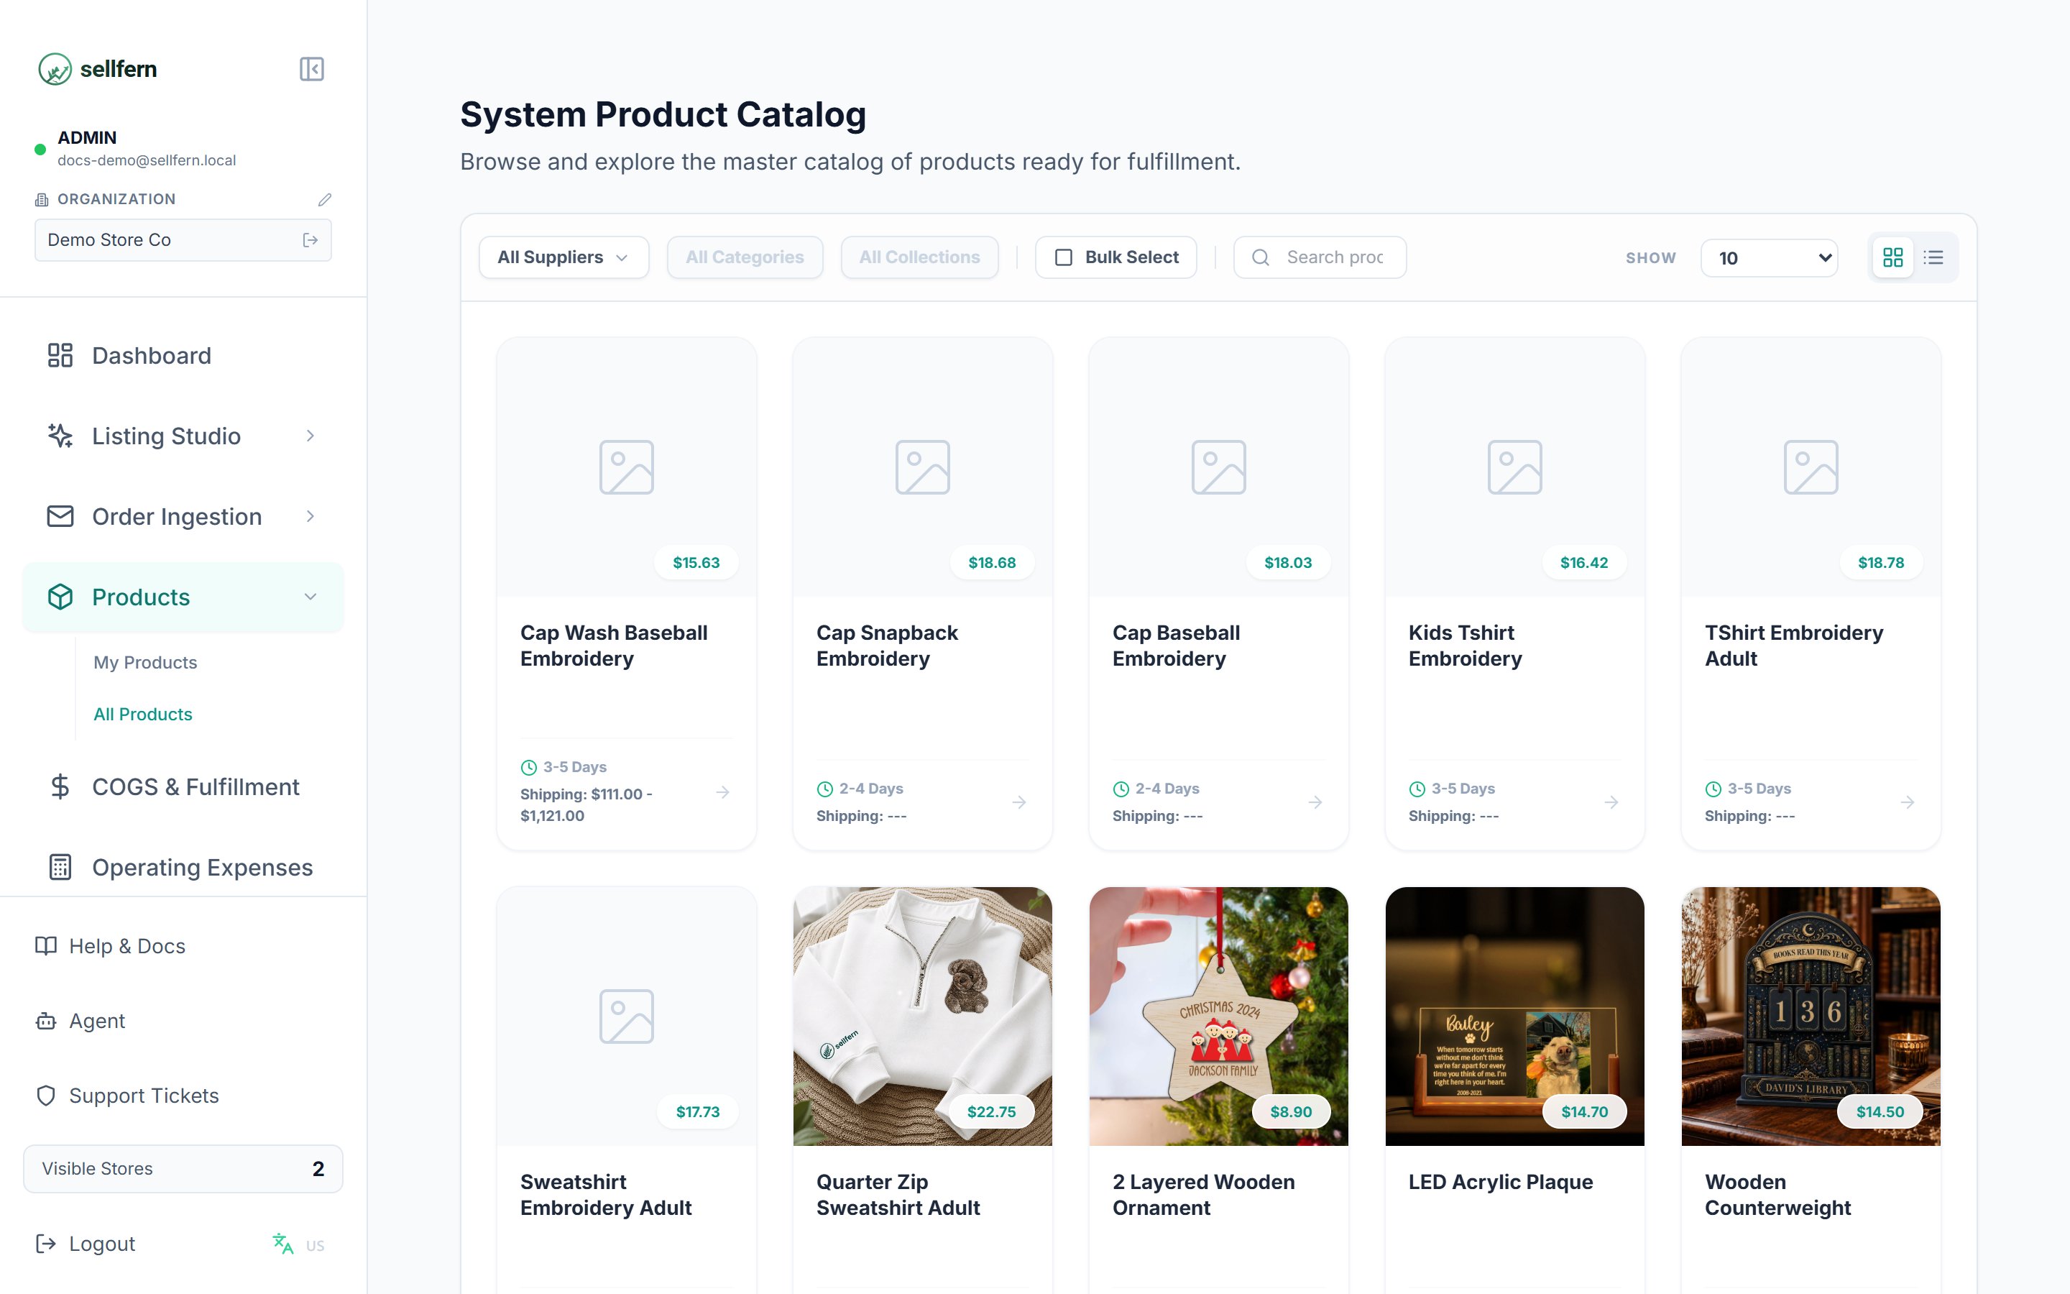Click the Support Tickets shield icon

[45, 1096]
